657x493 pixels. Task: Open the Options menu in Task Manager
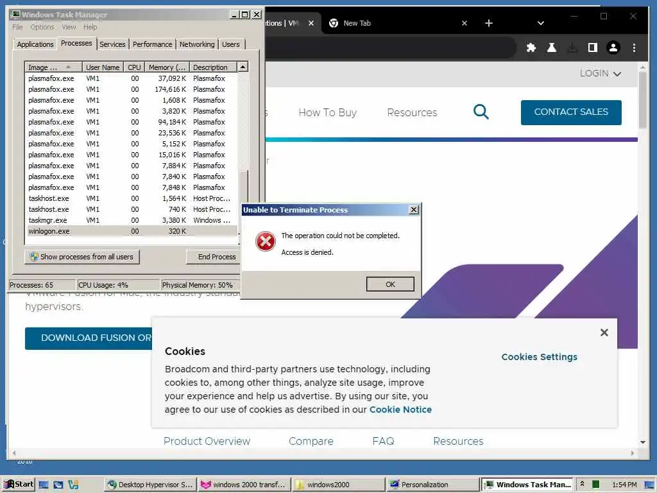[42, 27]
